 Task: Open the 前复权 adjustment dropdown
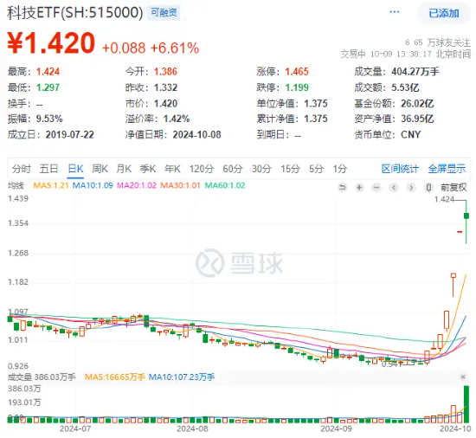click(453, 188)
